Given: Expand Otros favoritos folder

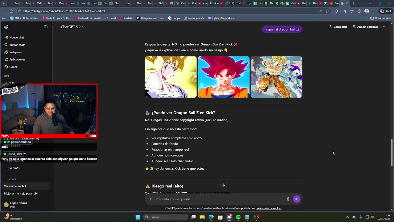Looking at the screenshot, I should tap(381, 18).
